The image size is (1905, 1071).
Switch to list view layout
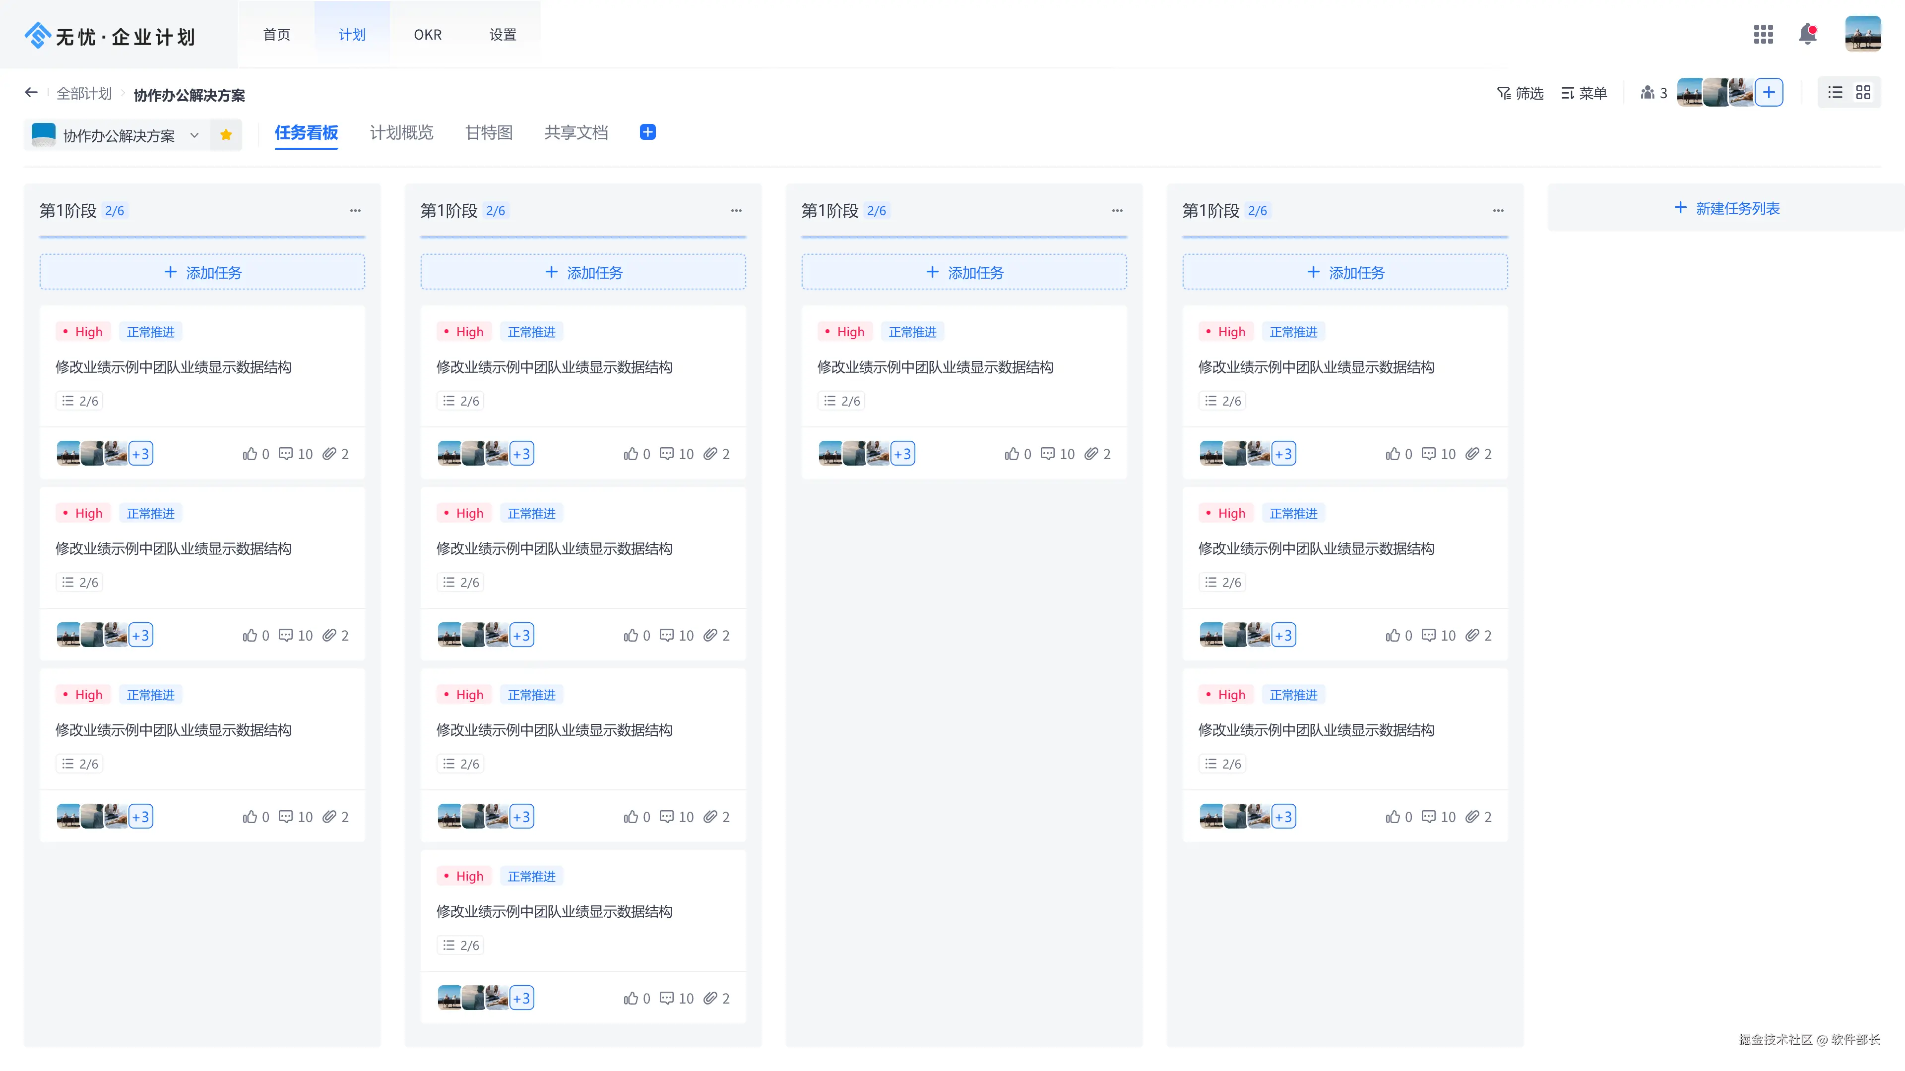click(1836, 92)
